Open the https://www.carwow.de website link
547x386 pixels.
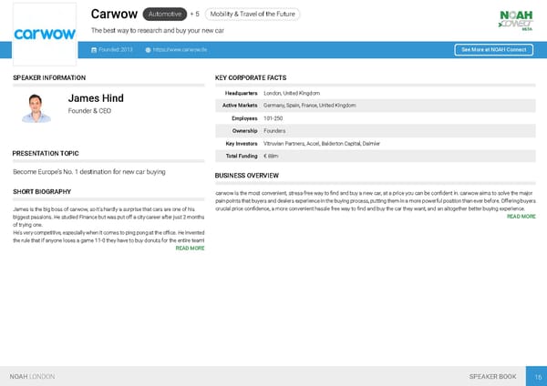pos(181,49)
